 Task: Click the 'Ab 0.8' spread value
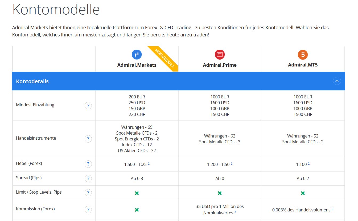pyautogui.click(x=137, y=178)
